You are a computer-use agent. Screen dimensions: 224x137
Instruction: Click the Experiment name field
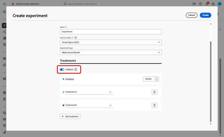(x=111, y=32)
